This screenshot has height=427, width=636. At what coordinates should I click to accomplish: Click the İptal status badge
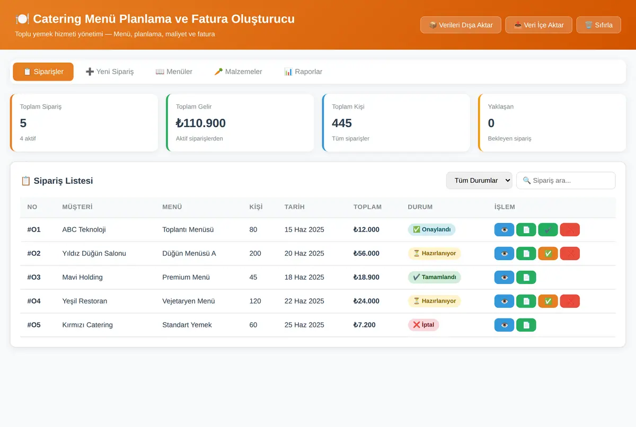pos(423,325)
